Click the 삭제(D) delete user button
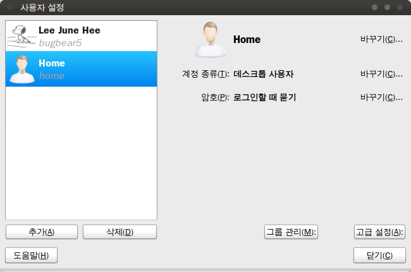The width and height of the screenshot is (411, 272). tap(120, 232)
